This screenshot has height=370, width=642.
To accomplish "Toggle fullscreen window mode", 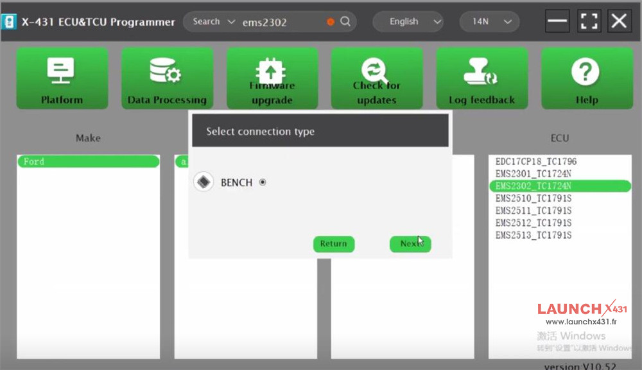I will click(x=589, y=21).
